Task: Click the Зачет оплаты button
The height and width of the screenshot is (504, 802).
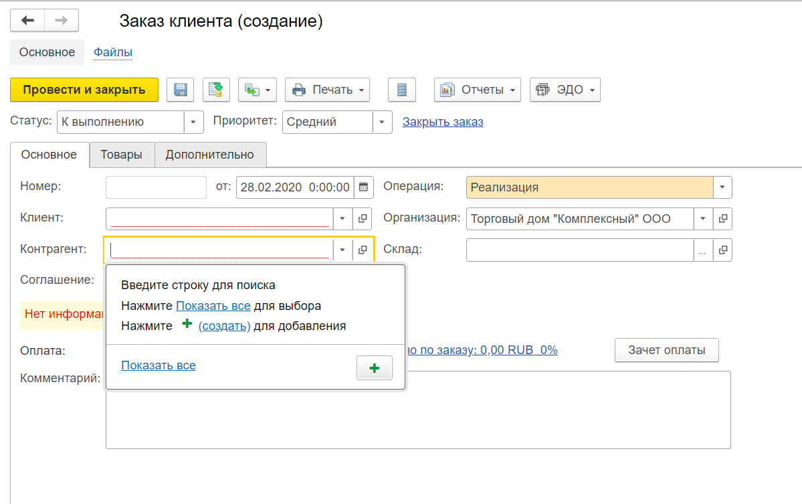Action: click(666, 350)
